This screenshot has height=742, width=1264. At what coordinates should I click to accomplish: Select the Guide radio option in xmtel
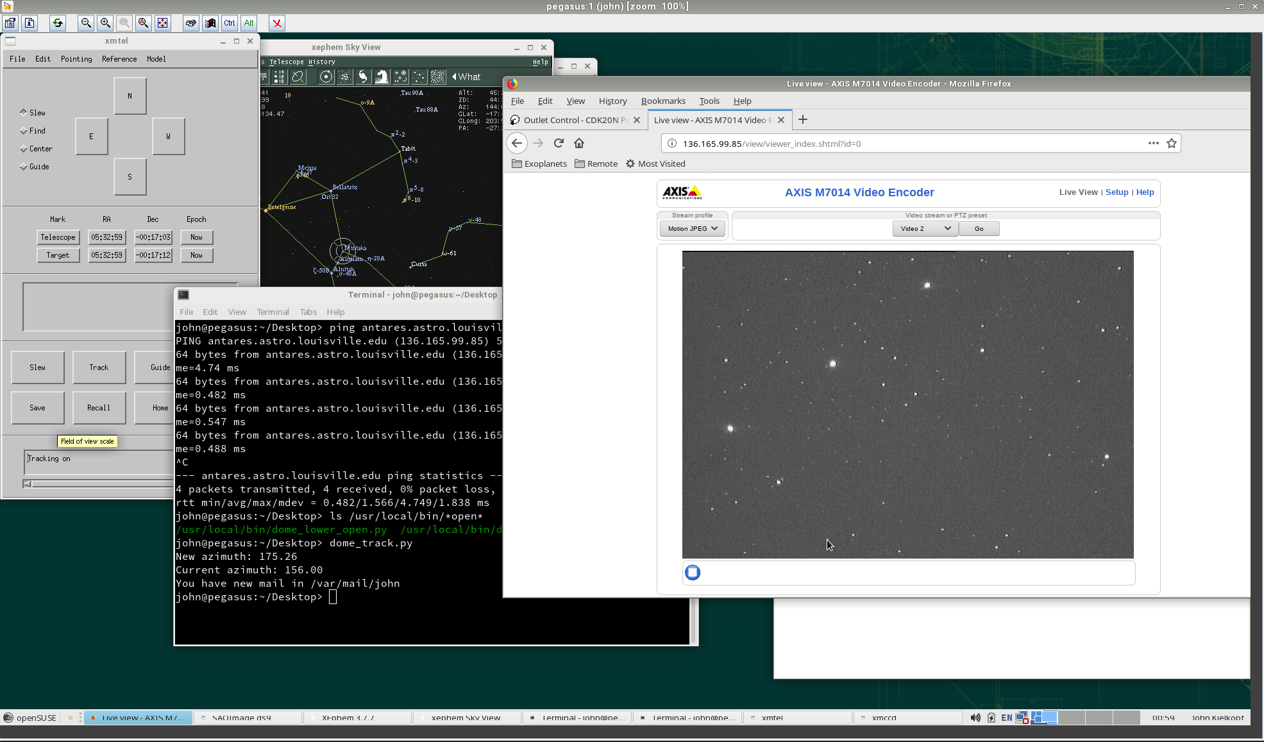tap(35, 167)
